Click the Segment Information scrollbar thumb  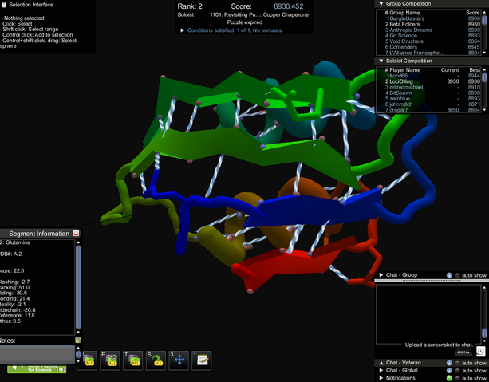[x=78, y=287]
